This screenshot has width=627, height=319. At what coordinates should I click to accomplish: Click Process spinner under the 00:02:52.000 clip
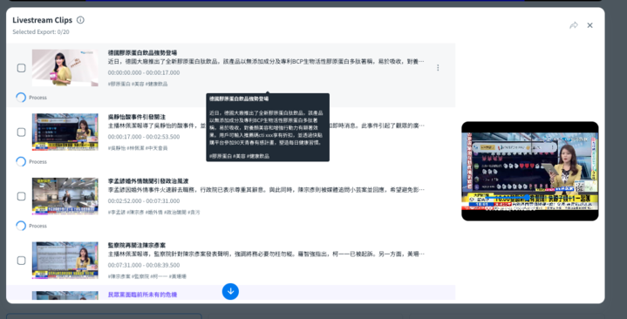coord(21,226)
